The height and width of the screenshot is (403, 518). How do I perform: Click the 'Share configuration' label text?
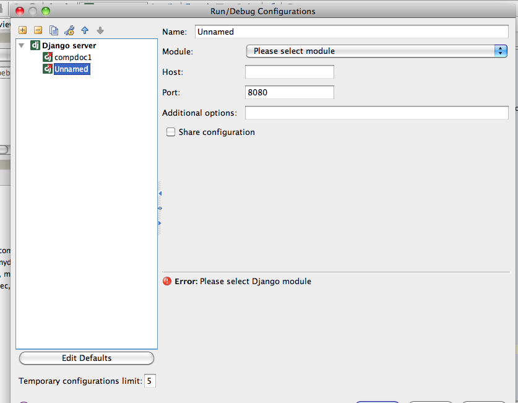click(217, 132)
